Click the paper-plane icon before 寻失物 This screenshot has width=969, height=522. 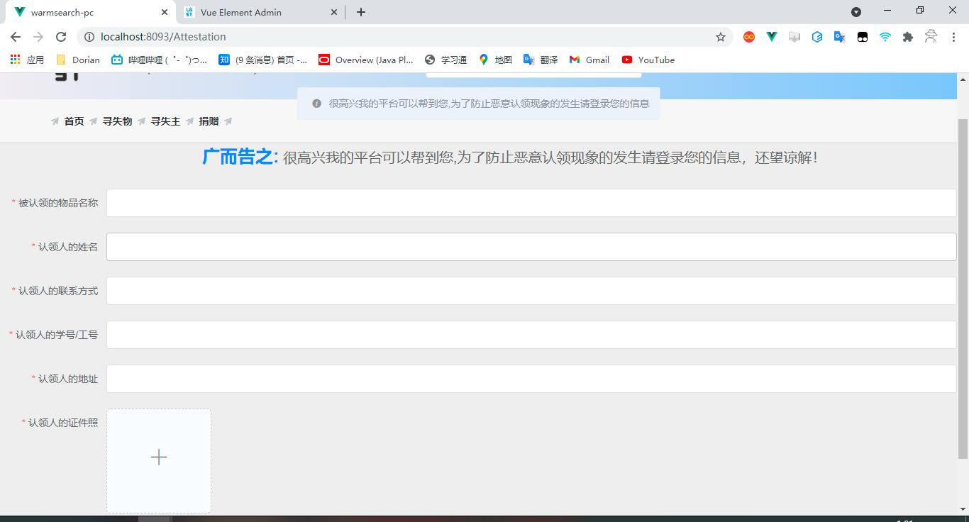(94, 121)
